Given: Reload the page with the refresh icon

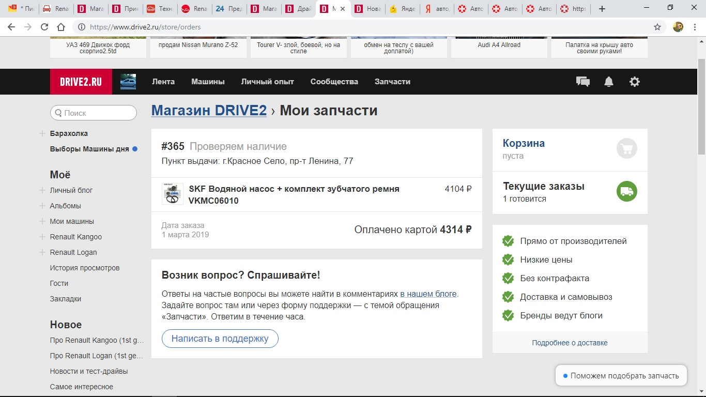Looking at the screenshot, I should 44,27.
